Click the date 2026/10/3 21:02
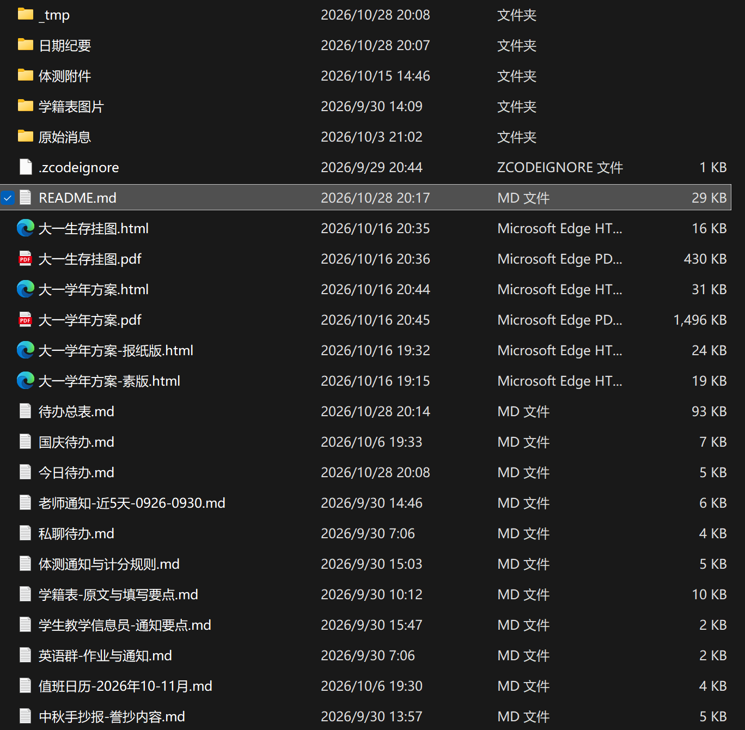This screenshot has height=730, width=745. tap(371, 137)
